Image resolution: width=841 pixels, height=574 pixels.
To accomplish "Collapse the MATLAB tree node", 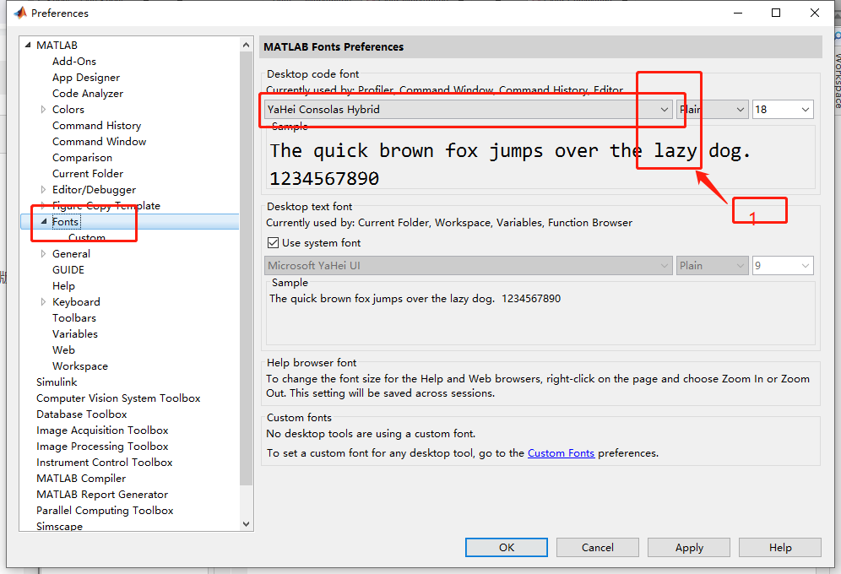I will pyautogui.click(x=28, y=45).
